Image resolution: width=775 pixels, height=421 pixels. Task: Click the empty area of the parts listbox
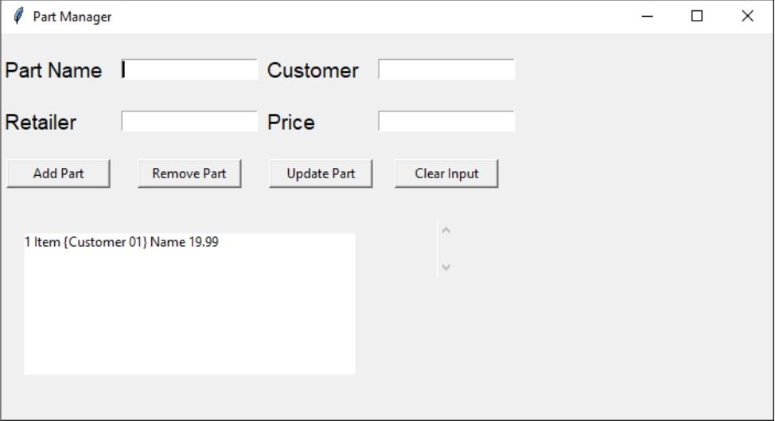189,316
